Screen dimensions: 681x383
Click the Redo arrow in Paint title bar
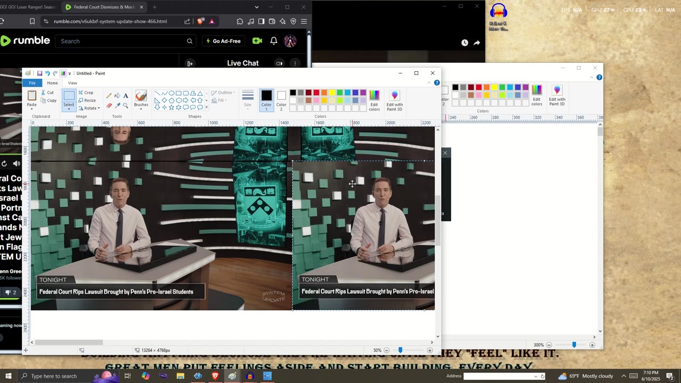coord(55,73)
